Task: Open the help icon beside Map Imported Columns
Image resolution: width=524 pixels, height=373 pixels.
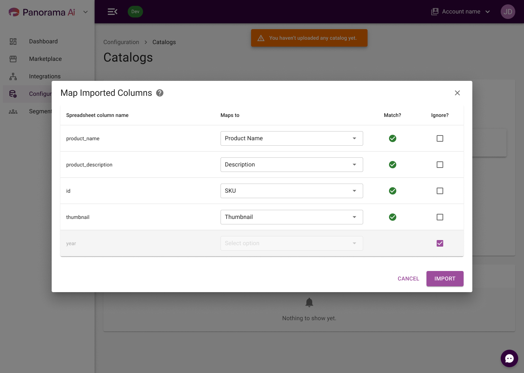Action: coord(160,93)
